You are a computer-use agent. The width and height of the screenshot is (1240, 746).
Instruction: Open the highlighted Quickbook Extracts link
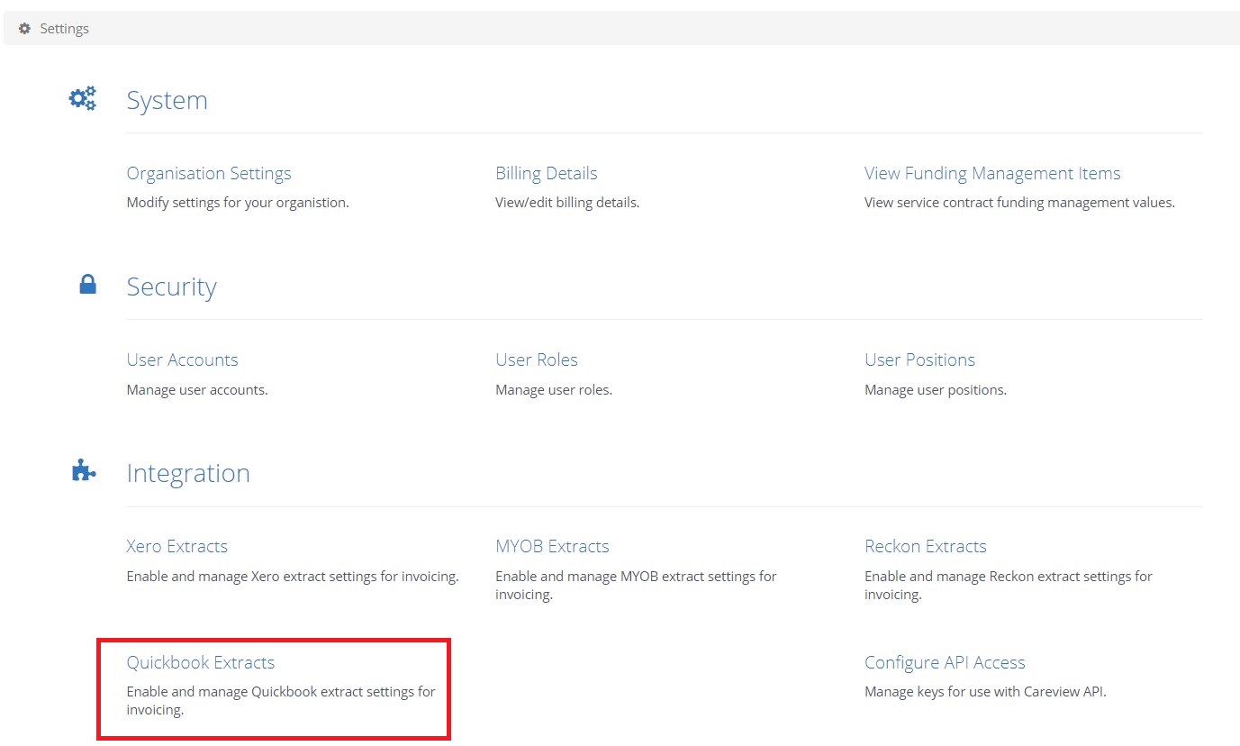[200, 662]
